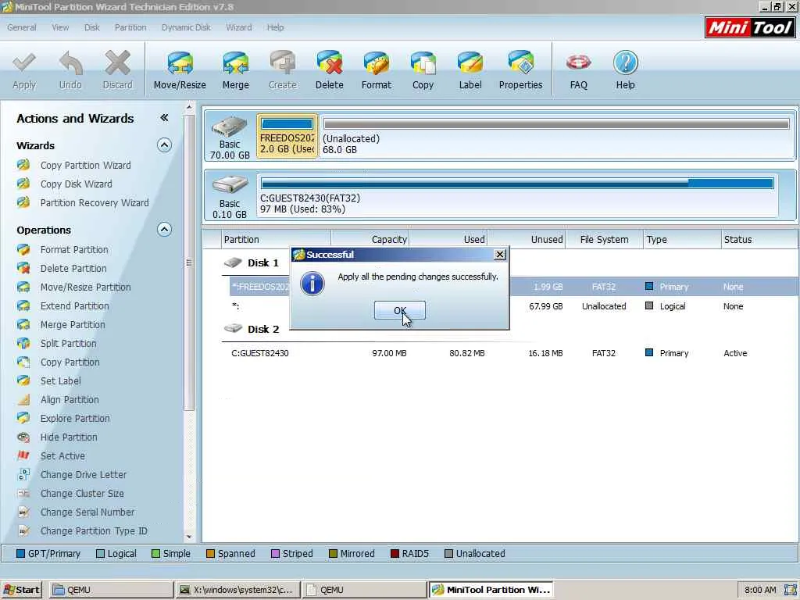Image resolution: width=800 pixels, height=600 pixels.
Task: Click sidebar scrollbar down arrow
Action: 189,537
